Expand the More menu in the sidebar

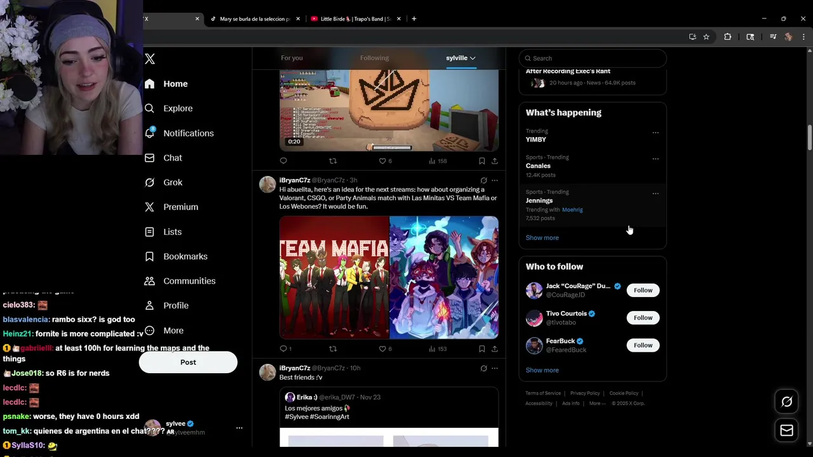[164, 331]
